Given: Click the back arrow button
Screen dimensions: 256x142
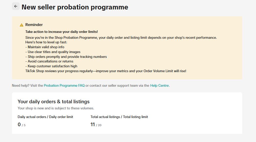Looking at the screenshot, I should pyautogui.click(x=16, y=6).
